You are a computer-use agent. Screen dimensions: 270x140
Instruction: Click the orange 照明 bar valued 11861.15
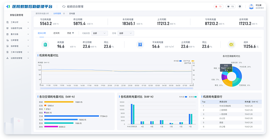[59, 102]
